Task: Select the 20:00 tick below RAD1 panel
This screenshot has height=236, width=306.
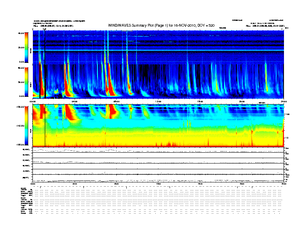Action: (x=242, y=101)
